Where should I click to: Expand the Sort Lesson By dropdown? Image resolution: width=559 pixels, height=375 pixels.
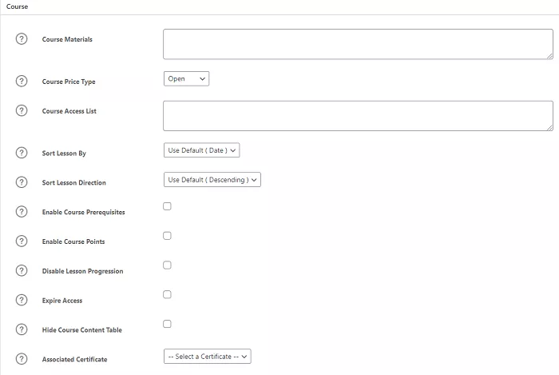[x=201, y=150]
